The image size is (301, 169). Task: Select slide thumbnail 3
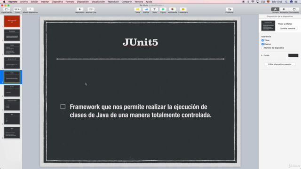tap(12, 49)
